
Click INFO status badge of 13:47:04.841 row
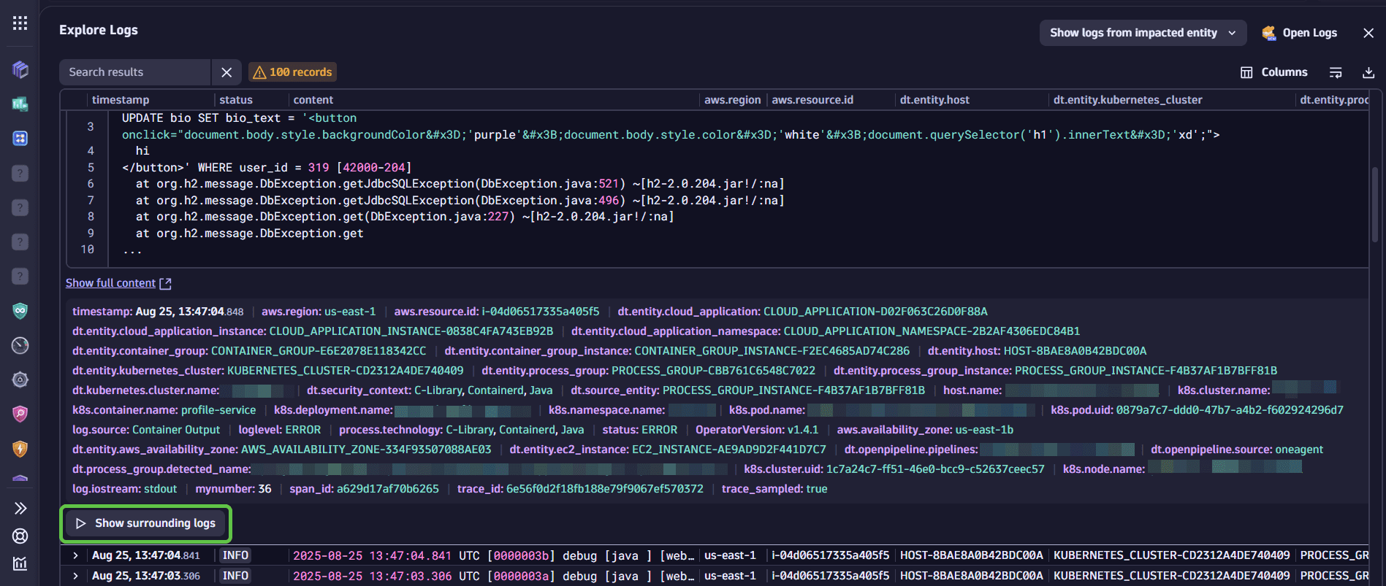(x=236, y=555)
